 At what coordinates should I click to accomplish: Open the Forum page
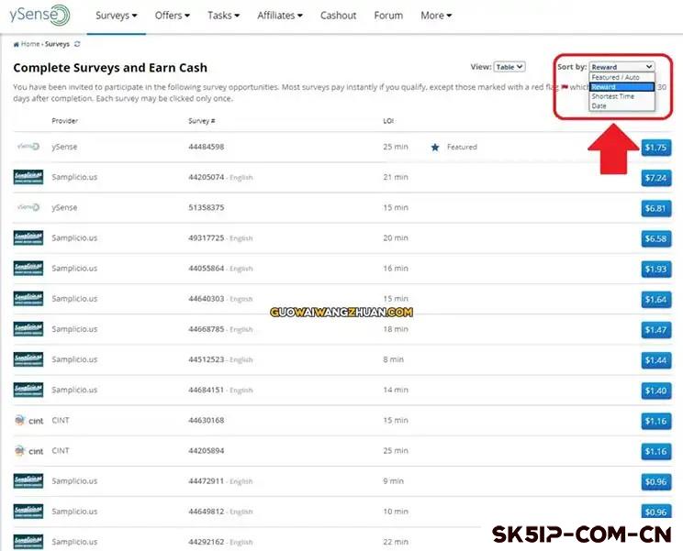[388, 16]
